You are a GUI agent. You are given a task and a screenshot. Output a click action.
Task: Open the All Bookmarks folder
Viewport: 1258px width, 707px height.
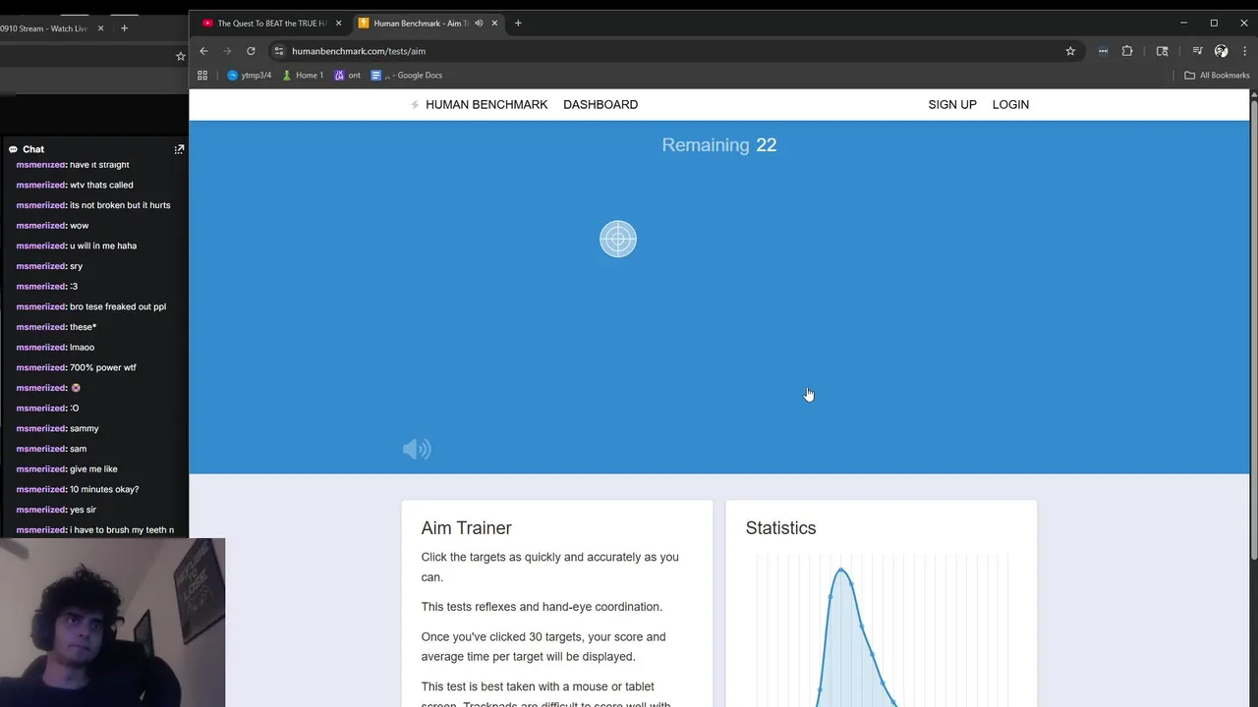1217,75
